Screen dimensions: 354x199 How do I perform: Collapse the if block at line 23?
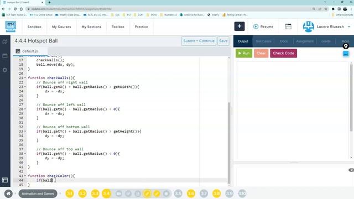click(25, 87)
